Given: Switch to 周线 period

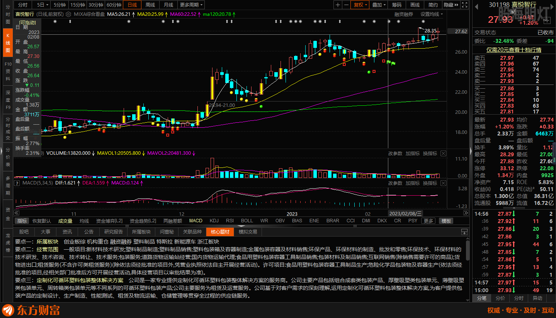Looking at the screenshot, I should coord(150,5).
